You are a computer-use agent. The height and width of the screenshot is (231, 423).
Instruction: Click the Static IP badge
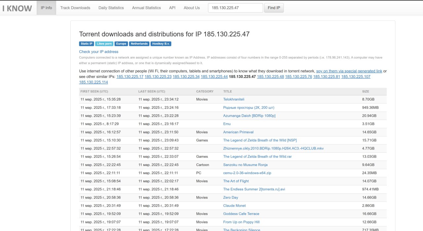pyautogui.click(x=87, y=44)
